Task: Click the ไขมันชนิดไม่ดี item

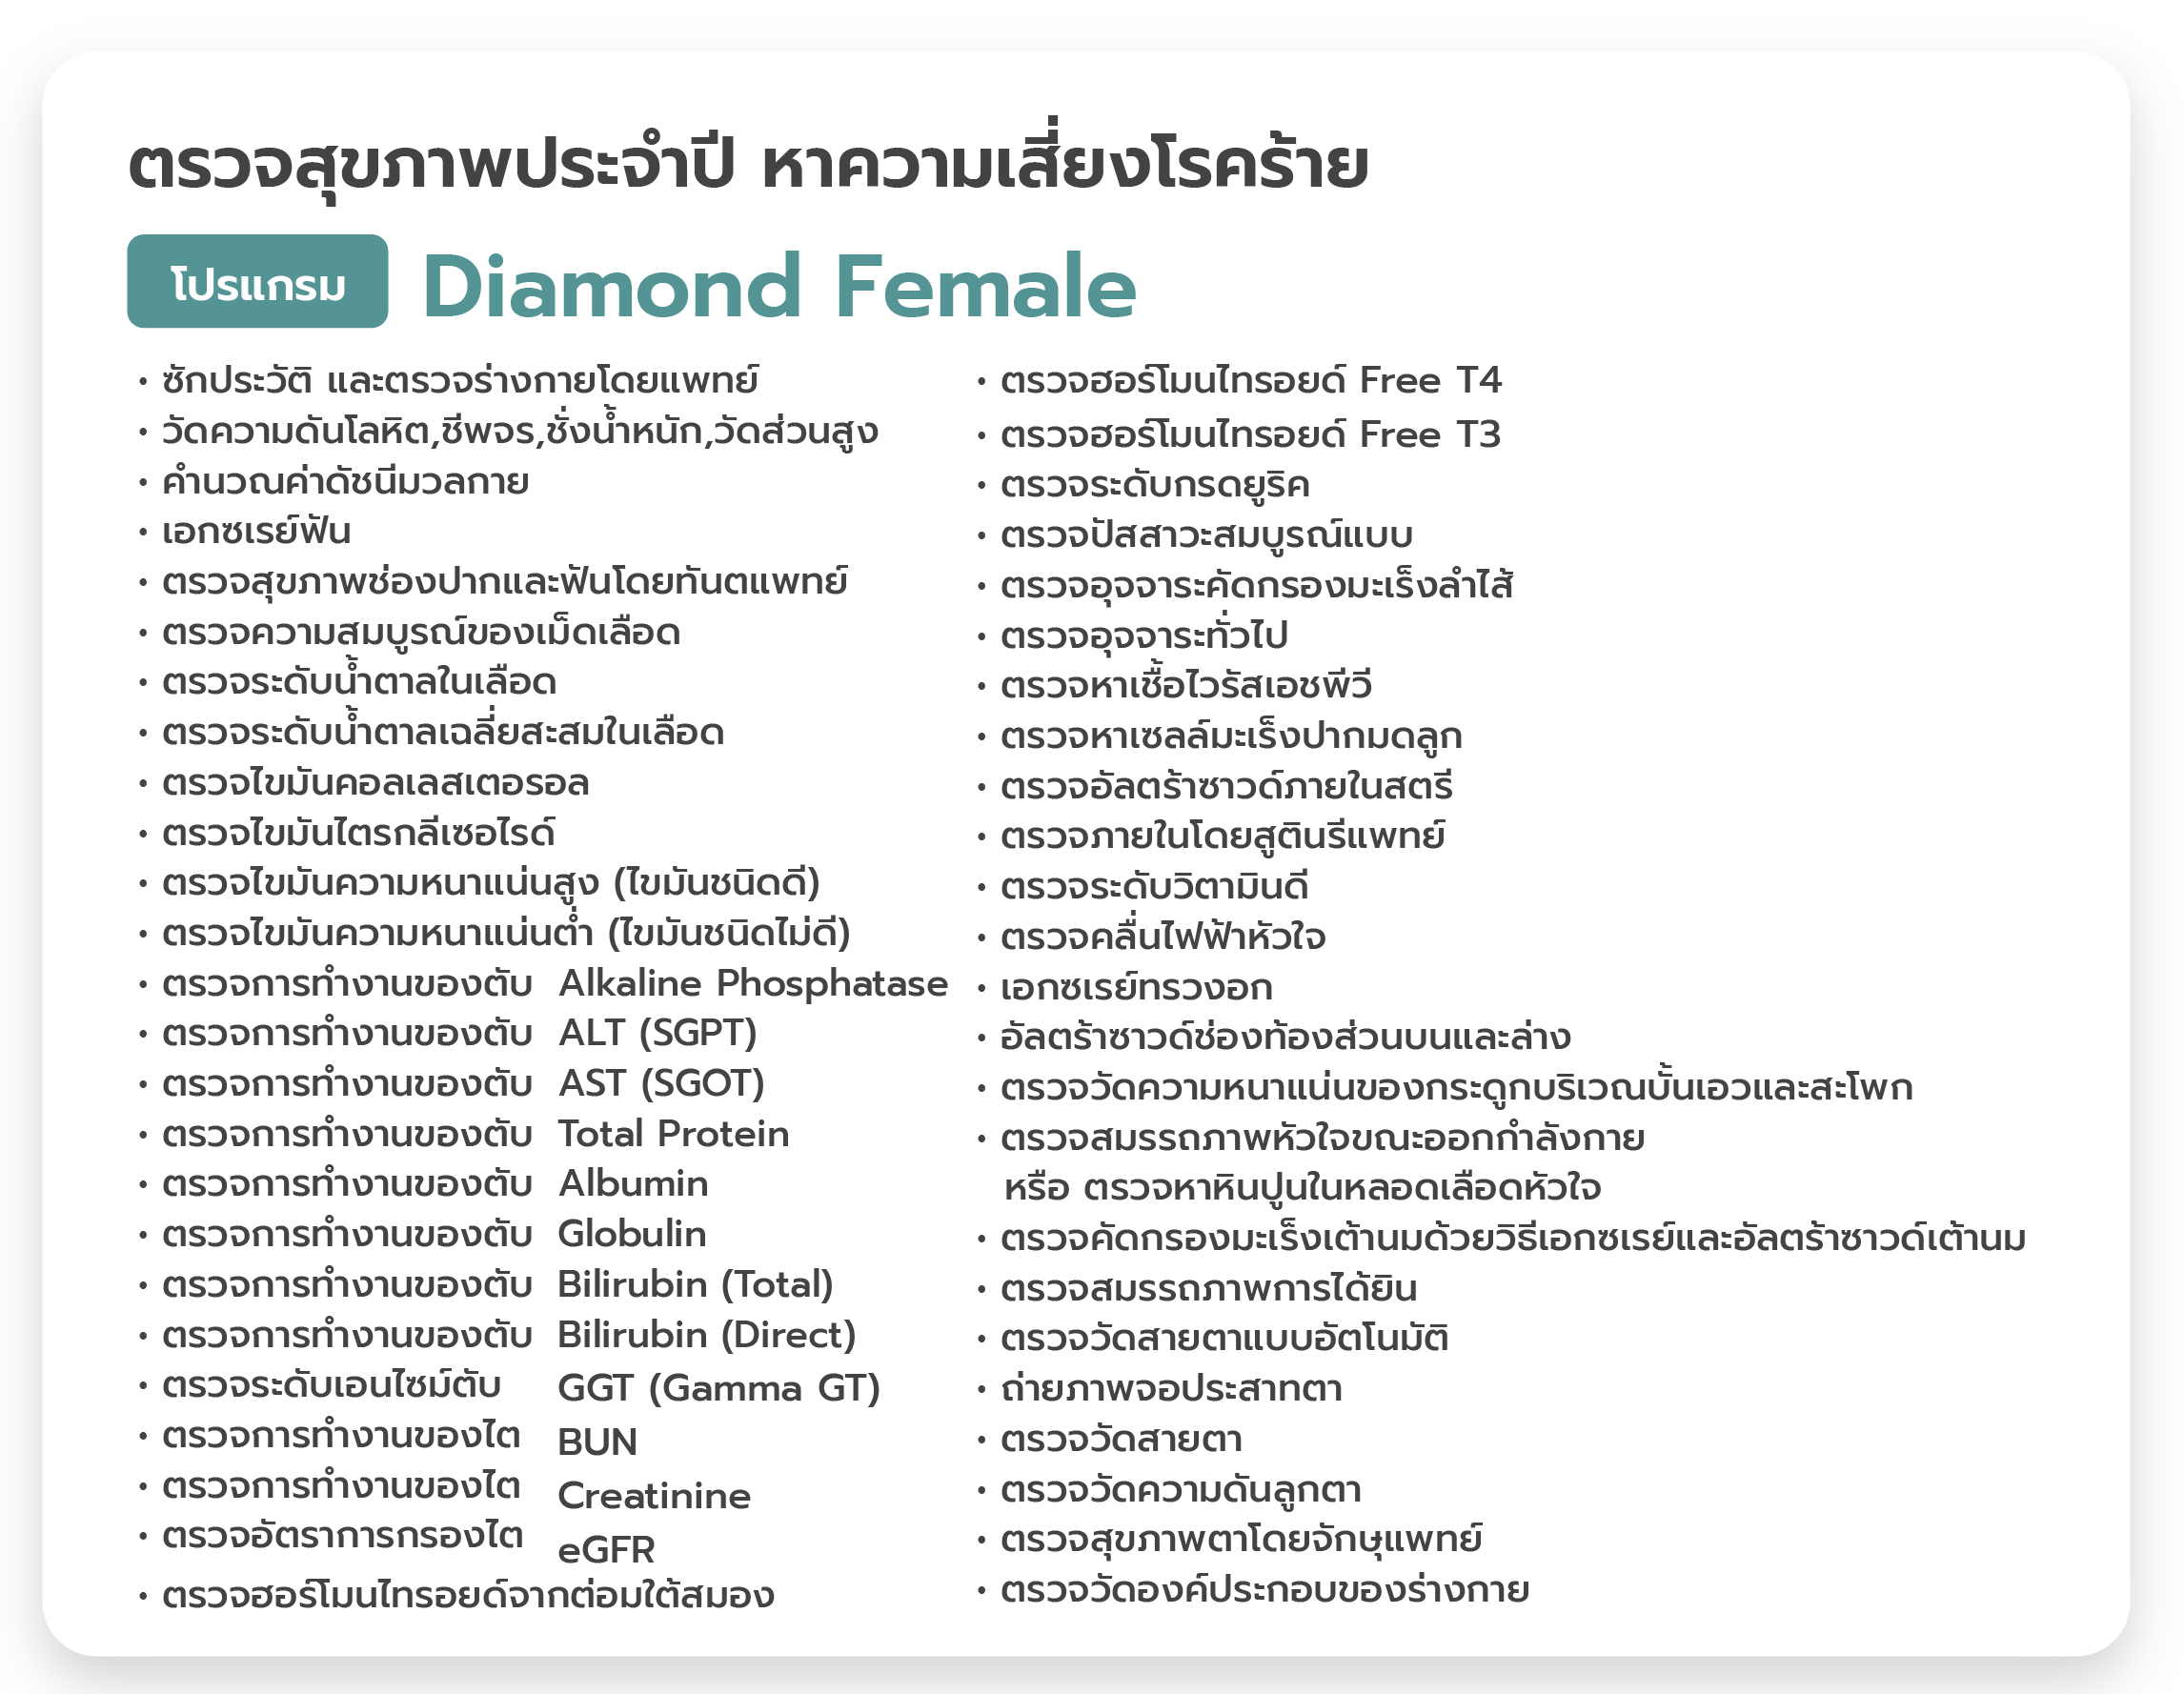Action: (506, 932)
